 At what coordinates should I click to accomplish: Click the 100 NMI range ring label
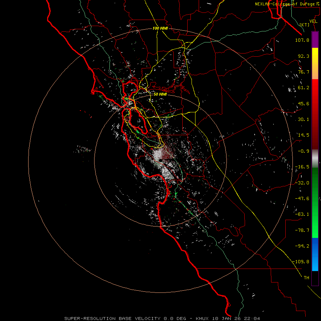[x=160, y=28]
